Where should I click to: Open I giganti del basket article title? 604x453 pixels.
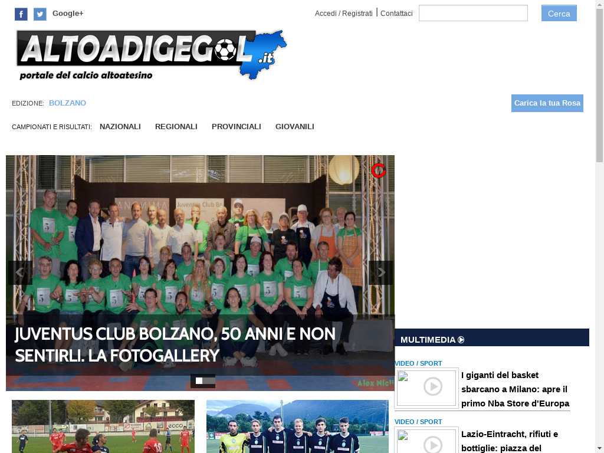tap(515, 389)
